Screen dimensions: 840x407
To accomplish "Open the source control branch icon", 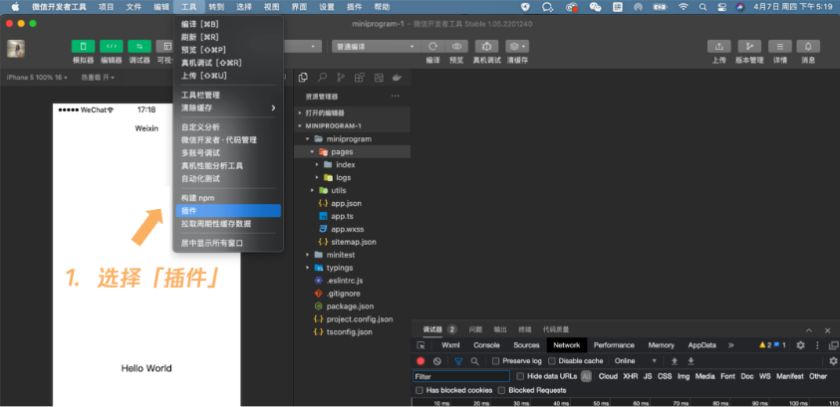I will pyautogui.click(x=340, y=78).
